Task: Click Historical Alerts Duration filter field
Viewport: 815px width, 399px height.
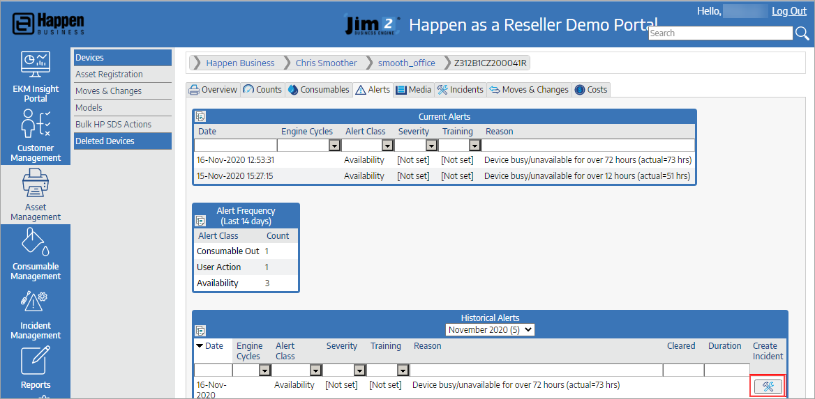Action: click(726, 370)
